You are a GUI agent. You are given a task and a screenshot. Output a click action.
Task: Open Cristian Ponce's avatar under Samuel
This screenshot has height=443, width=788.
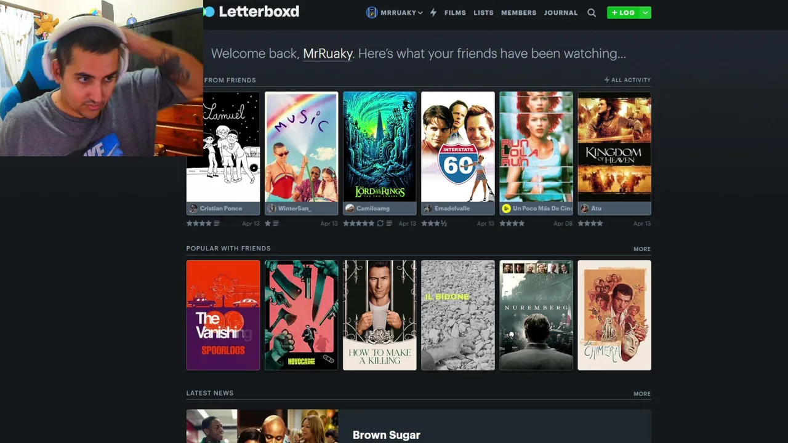pos(193,209)
